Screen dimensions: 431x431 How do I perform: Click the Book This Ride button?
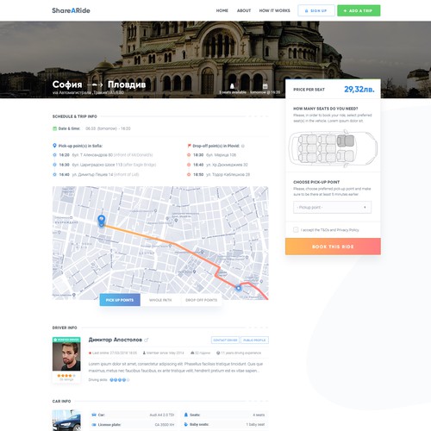(x=333, y=247)
